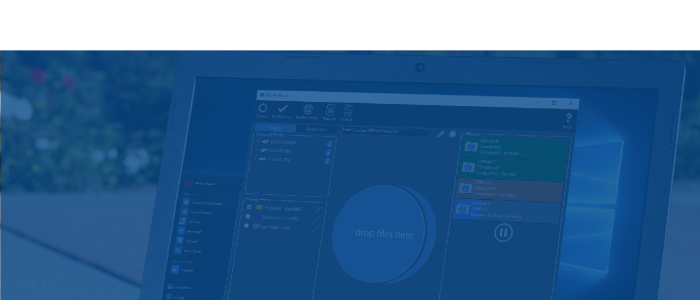Pause offloads with the pause button
This screenshot has height=300, width=700.
point(503,233)
